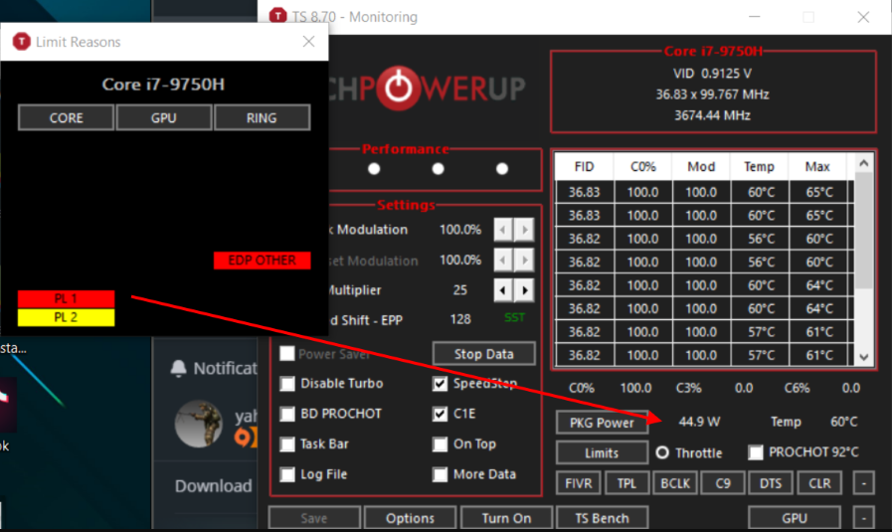Toggle the PROCHOT 92°C checkbox
Image resolution: width=892 pixels, height=532 pixels.
point(756,452)
